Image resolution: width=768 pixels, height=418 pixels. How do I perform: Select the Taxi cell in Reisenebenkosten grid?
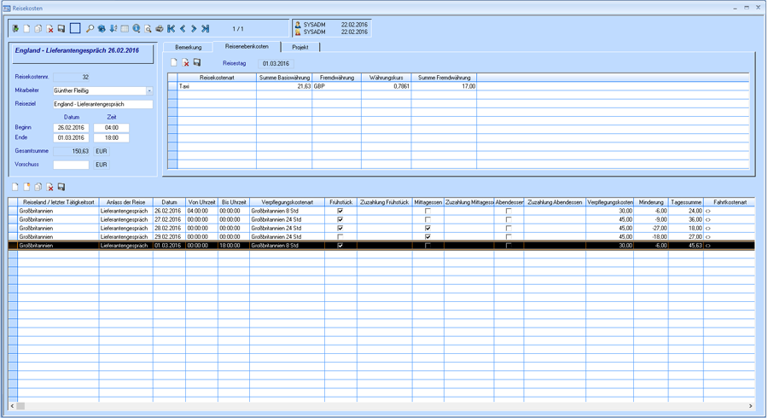pos(217,86)
